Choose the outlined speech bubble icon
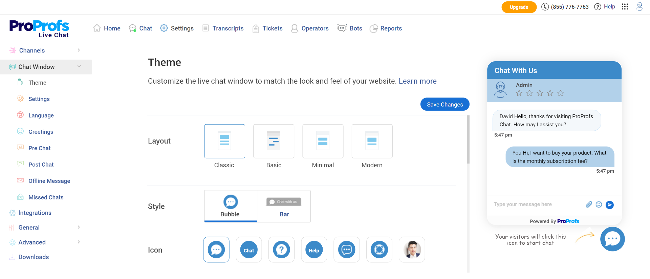 point(347,250)
